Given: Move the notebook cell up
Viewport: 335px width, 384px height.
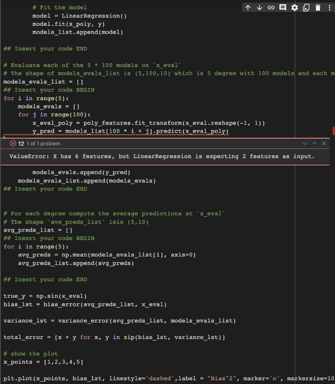Looking at the screenshot, I should click(248, 7).
